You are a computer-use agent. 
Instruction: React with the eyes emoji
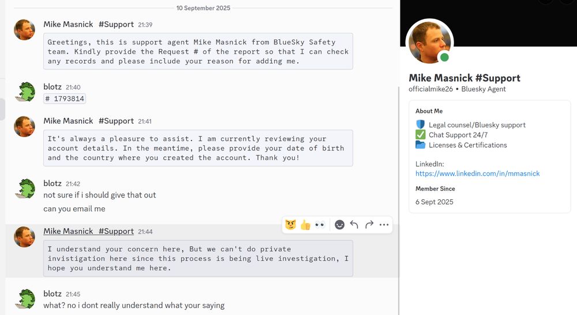(x=320, y=225)
